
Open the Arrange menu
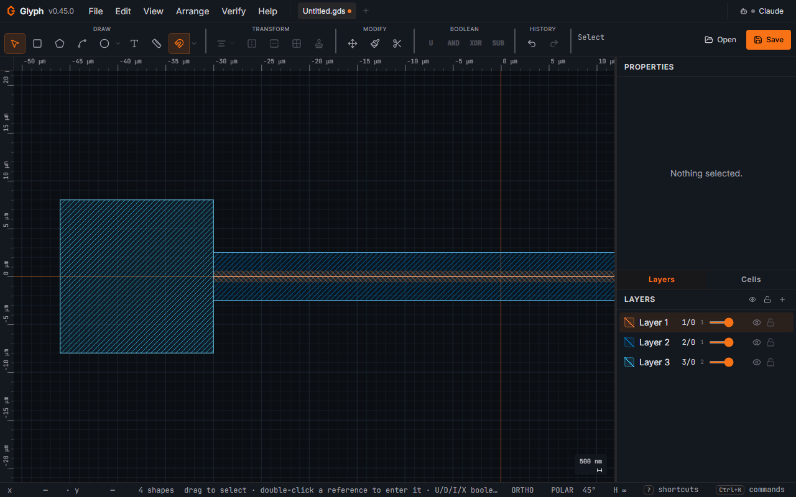(193, 11)
